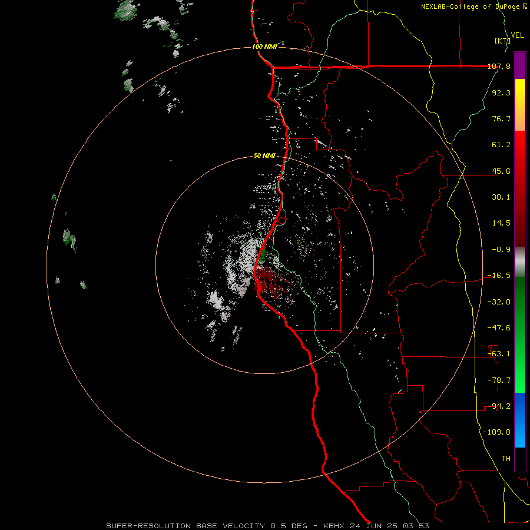Click the Super-Resolution Base Velocity caption
Viewport: 530px width, 530px height.
click(x=268, y=526)
